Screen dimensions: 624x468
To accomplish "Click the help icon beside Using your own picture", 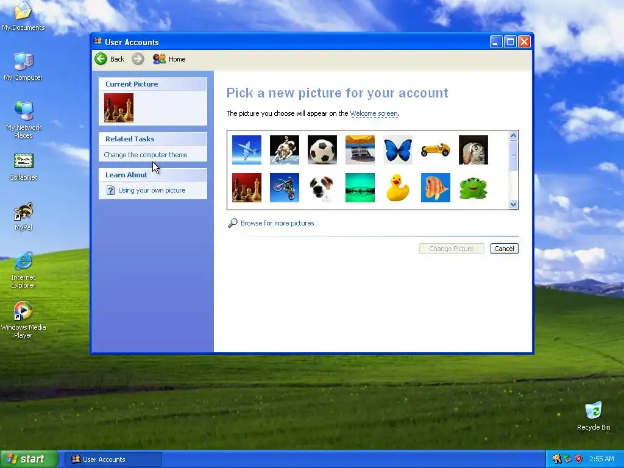I will (x=111, y=190).
